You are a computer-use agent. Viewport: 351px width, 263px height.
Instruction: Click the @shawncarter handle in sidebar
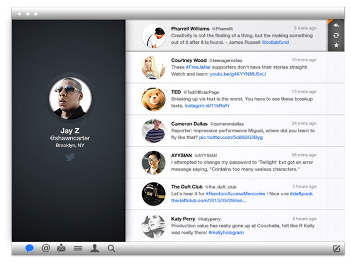coord(70,138)
